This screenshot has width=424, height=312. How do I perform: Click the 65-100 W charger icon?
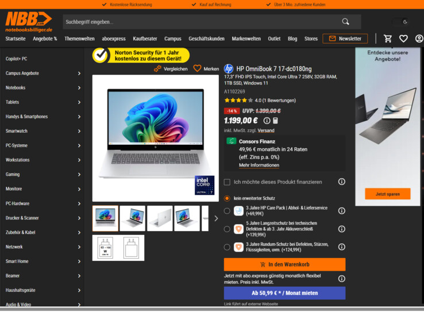tap(105, 248)
